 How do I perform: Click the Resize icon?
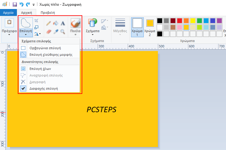click(x=36, y=27)
